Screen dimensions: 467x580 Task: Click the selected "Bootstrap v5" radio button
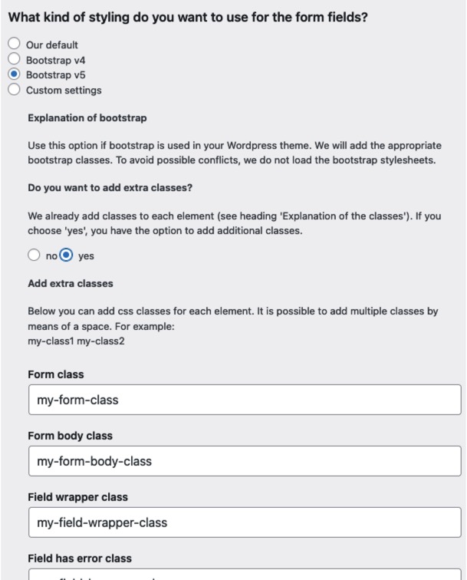pos(12,74)
